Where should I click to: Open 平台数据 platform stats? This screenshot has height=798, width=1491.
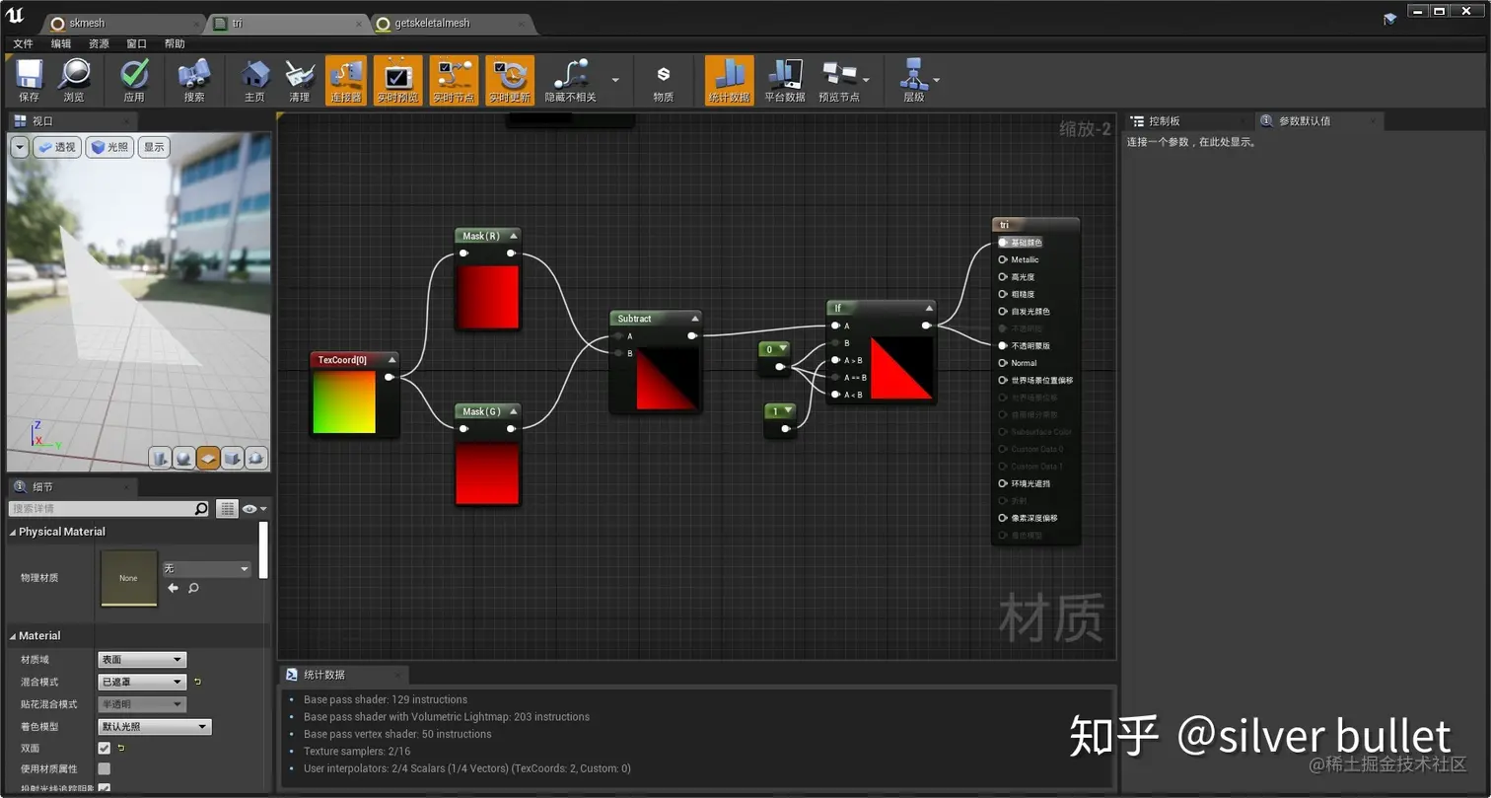pyautogui.click(x=785, y=80)
